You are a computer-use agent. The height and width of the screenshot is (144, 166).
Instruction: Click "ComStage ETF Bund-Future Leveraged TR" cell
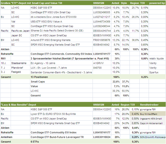tap(61, 137)
